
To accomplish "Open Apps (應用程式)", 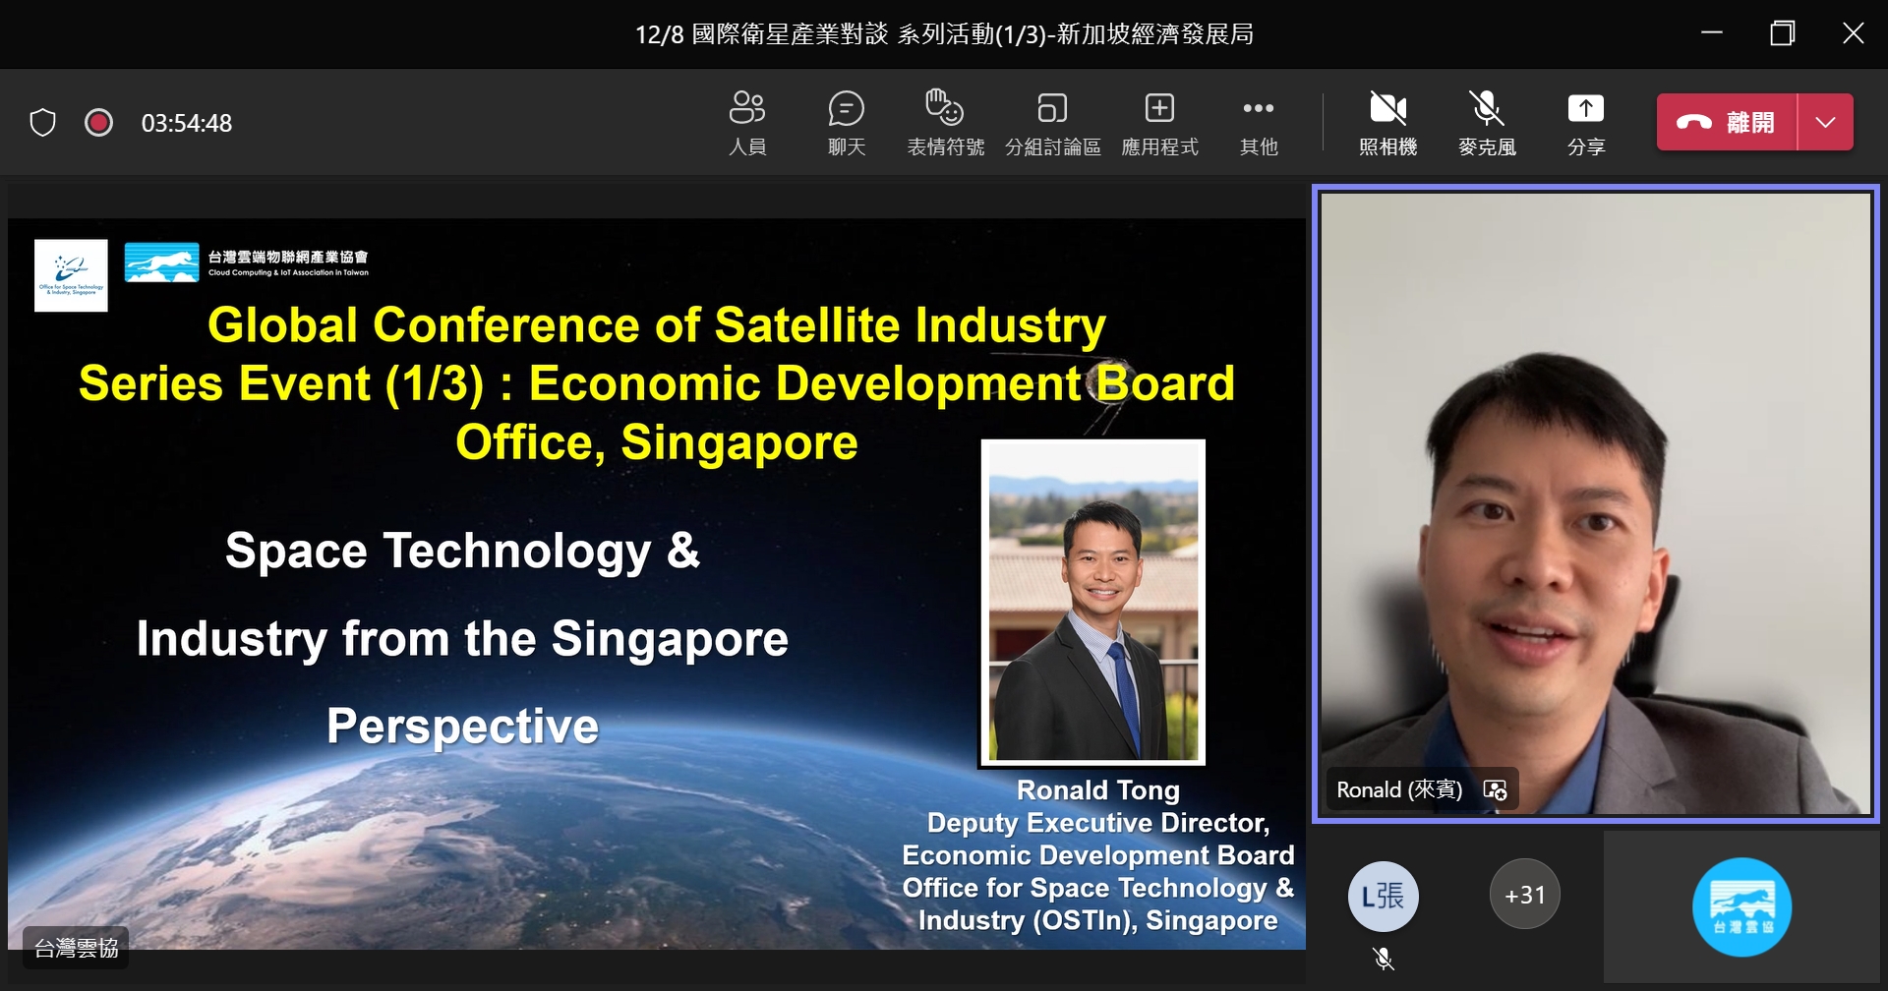I will pos(1159,123).
